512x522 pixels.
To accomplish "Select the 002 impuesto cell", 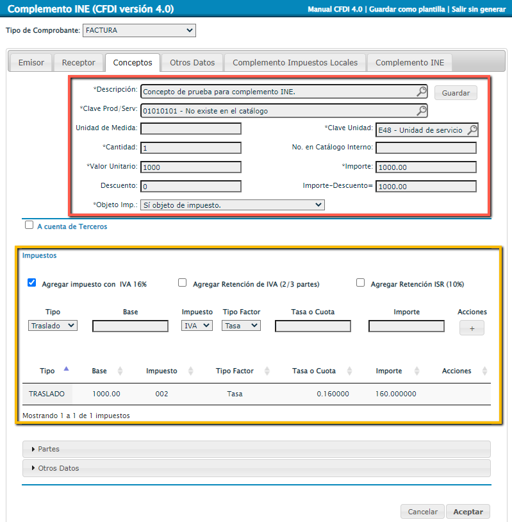I will (x=161, y=394).
